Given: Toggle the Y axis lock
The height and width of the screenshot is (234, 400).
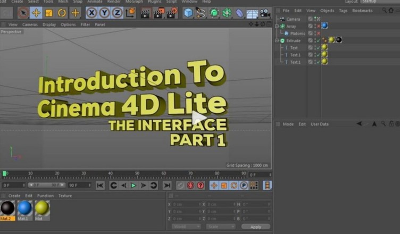Looking at the screenshot, I should 104,13.
